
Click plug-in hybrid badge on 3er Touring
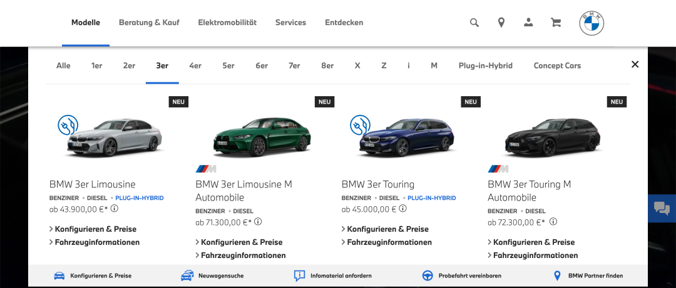pyautogui.click(x=360, y=126)
